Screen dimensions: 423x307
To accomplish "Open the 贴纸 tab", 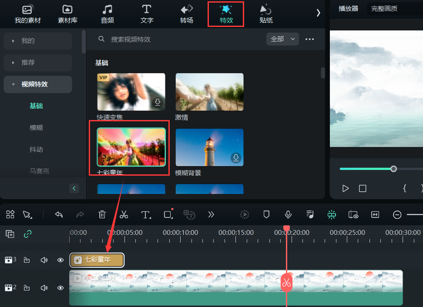I will tap(265, 14).
